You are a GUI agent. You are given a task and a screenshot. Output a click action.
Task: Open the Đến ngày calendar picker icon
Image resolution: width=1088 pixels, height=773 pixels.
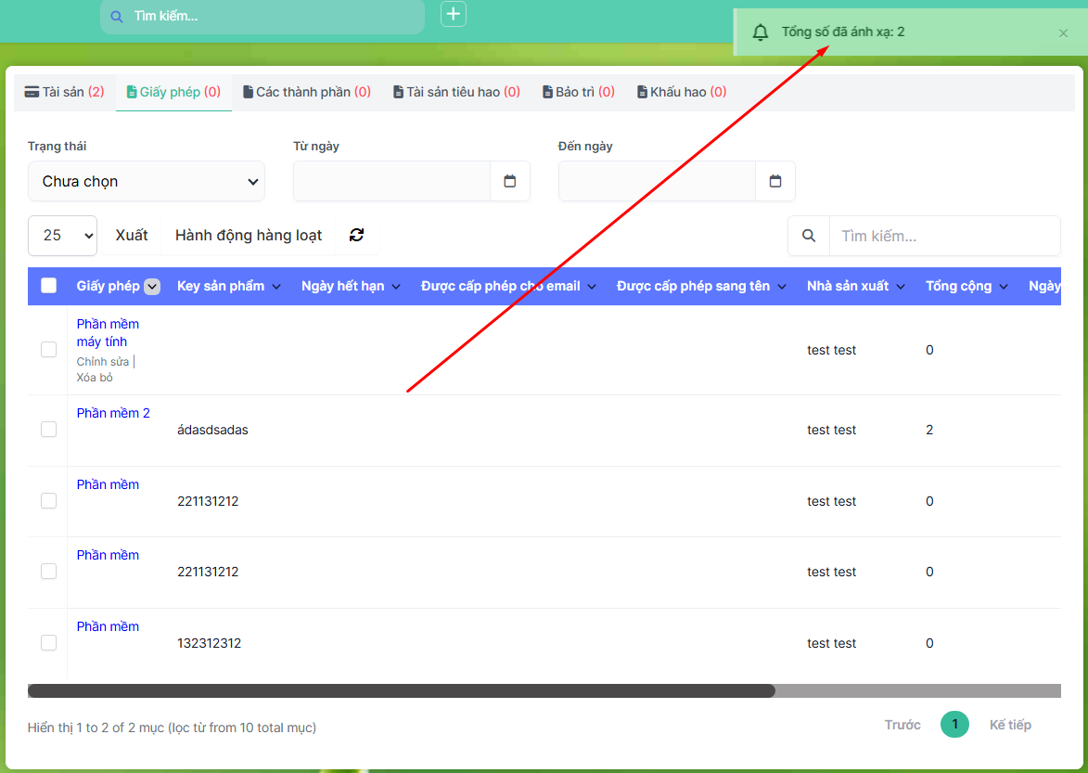(x=775, y=181)
